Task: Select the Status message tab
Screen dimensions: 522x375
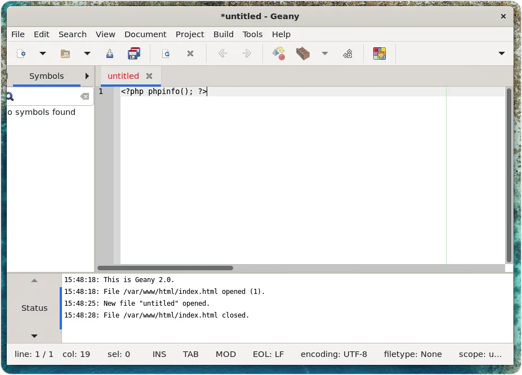Action: click(34, 308)
